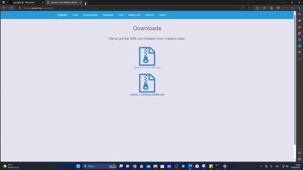Launch Google Chrome from the taskbar
This screenshot has height=170, width=303.
(x=134, y=166)
